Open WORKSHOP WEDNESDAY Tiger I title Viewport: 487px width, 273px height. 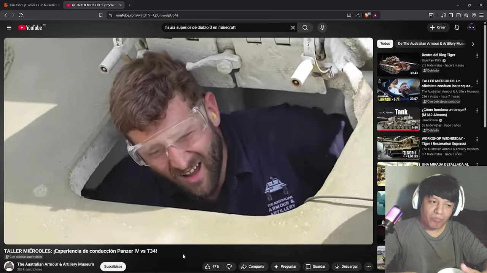444,141
